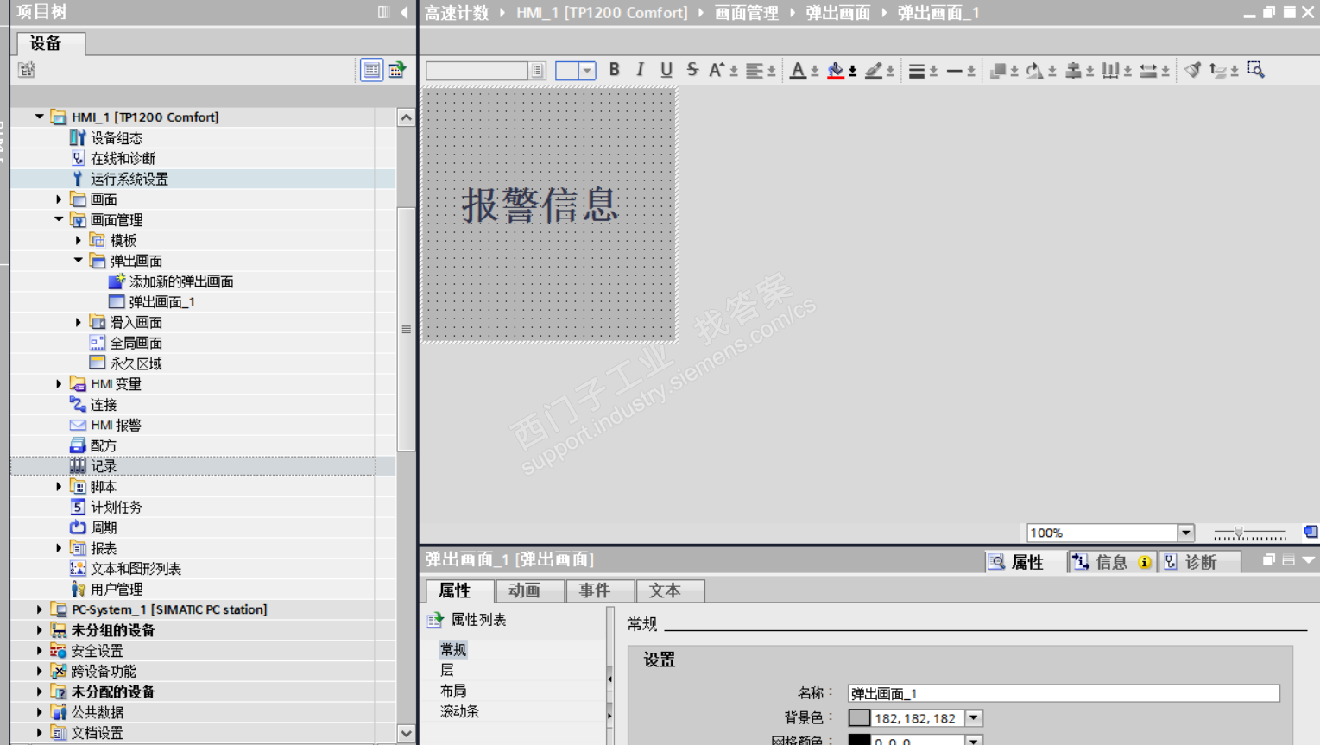Viewport: 1320px width, 745px height.
Task: Click the font name input box
Action: (x=477, y=71)
